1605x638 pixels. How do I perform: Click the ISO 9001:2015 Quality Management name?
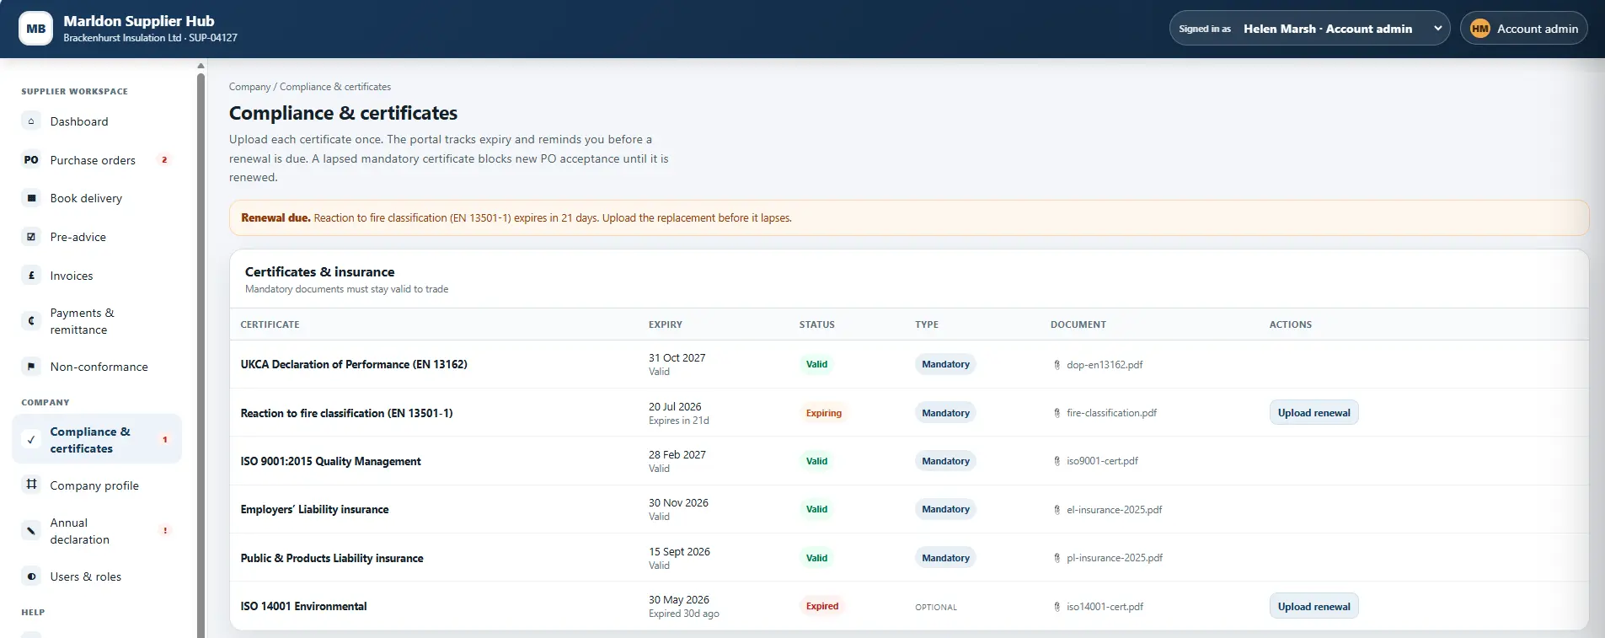[x=330, y=461]
